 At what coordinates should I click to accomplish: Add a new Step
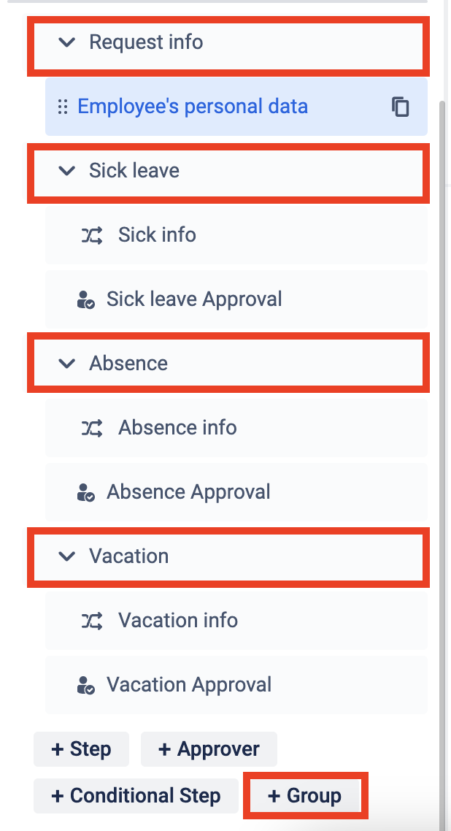point(81,749)
